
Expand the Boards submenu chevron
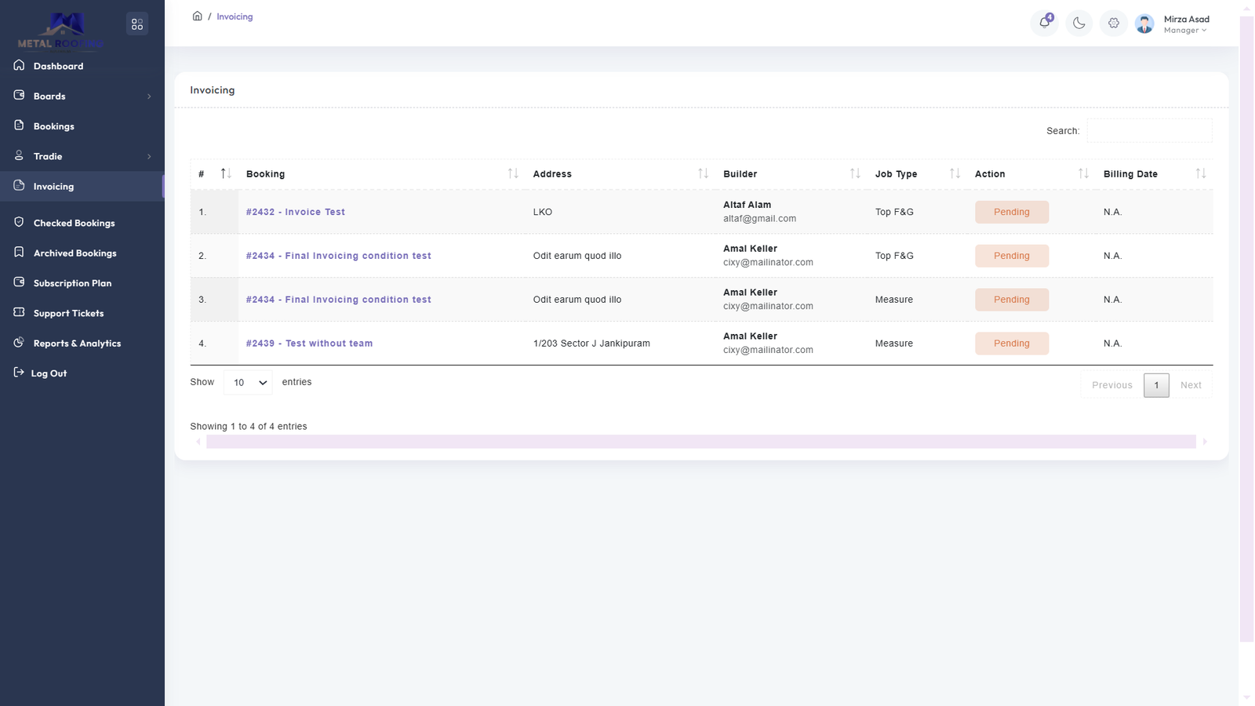coord(149,96)
